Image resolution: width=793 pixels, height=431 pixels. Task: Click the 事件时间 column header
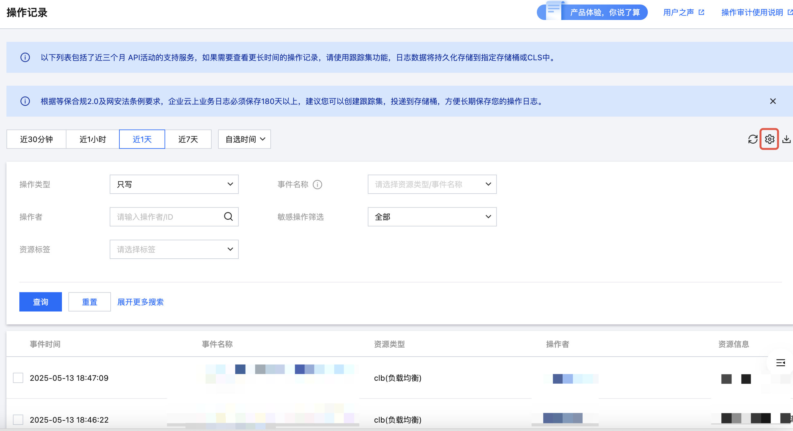[45, 344]
